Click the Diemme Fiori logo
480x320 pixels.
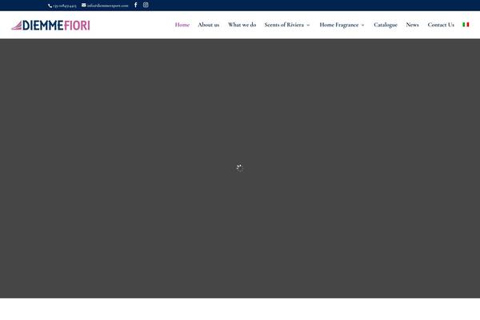[51, 25]
